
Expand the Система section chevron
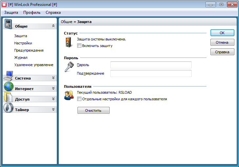click(53, 78)
